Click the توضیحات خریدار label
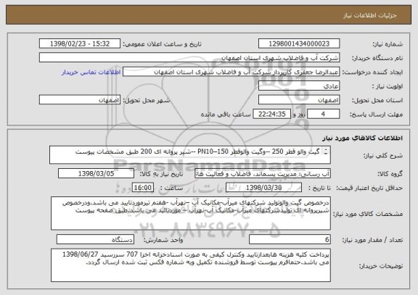The width and height of the screenshot is (418, 295). tap(381, 266)
